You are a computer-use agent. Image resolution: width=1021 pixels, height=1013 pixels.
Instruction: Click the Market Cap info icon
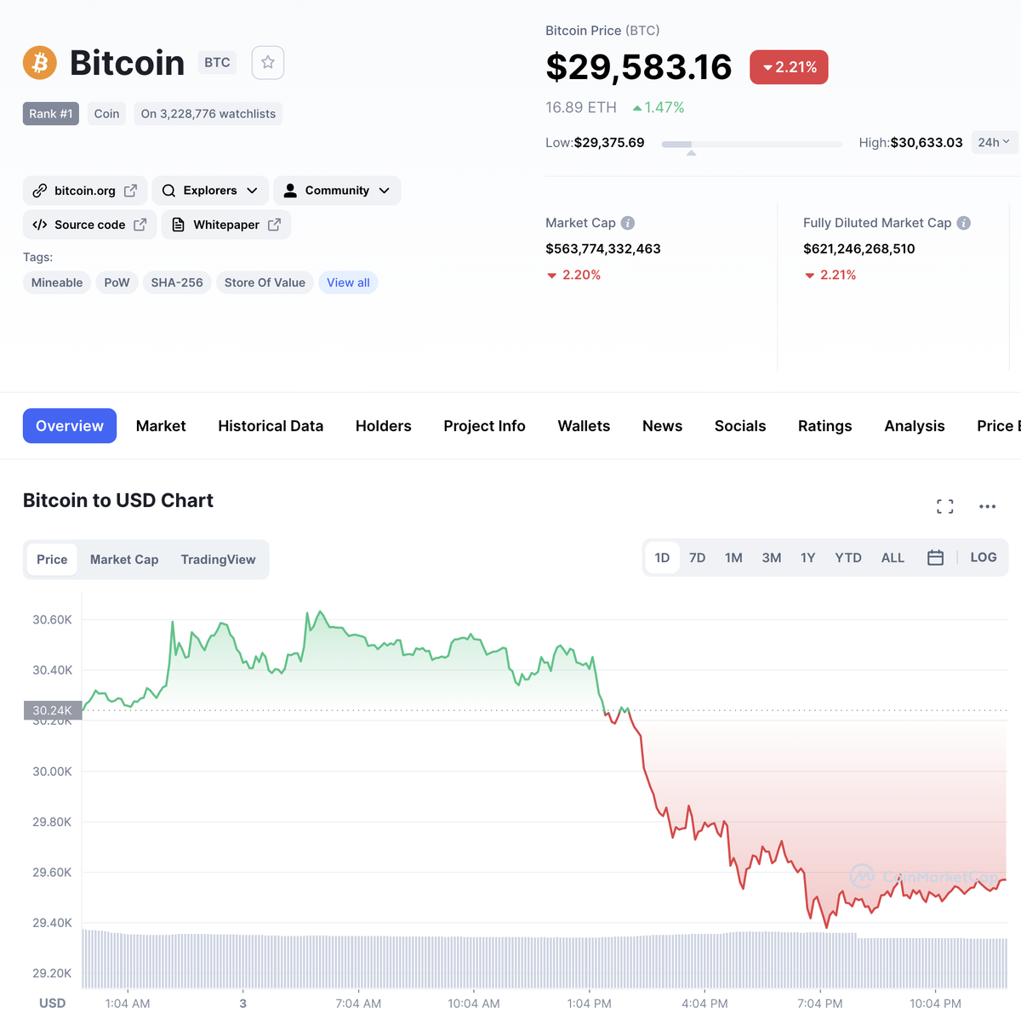[x=628, y=223]
